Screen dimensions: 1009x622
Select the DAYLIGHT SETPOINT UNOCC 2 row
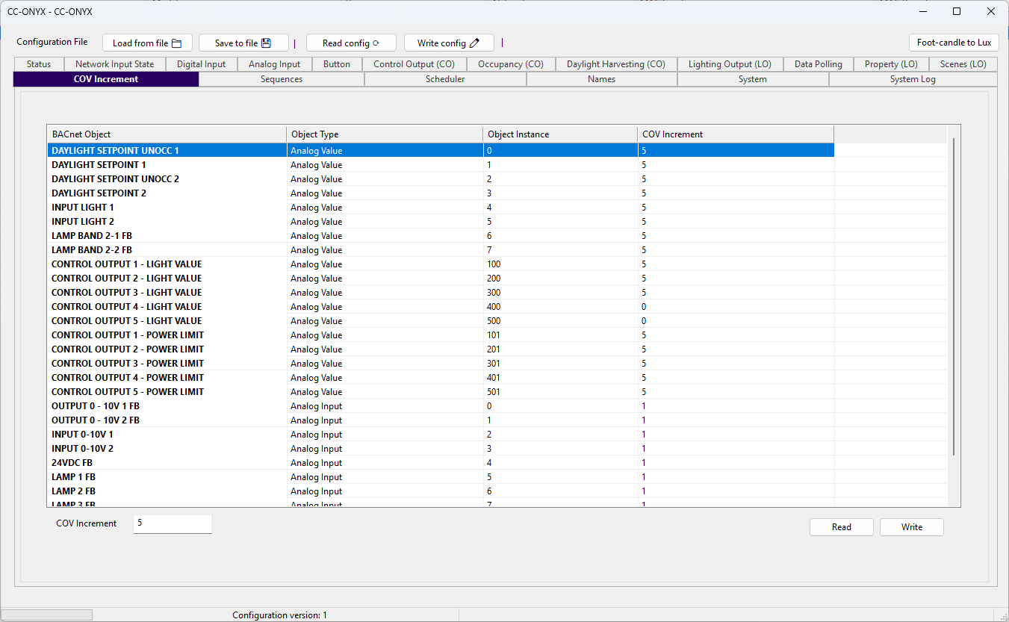(441, 179)
